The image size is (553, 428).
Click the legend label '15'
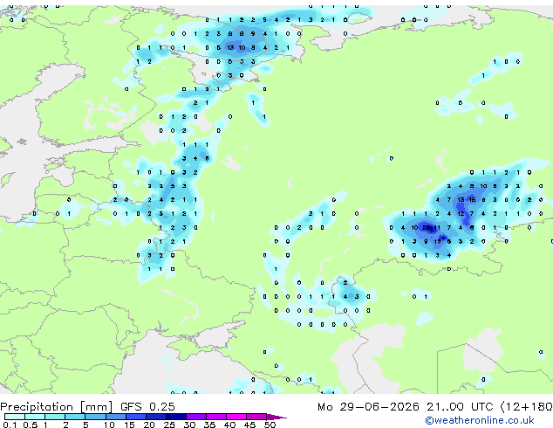pos(129,425)
